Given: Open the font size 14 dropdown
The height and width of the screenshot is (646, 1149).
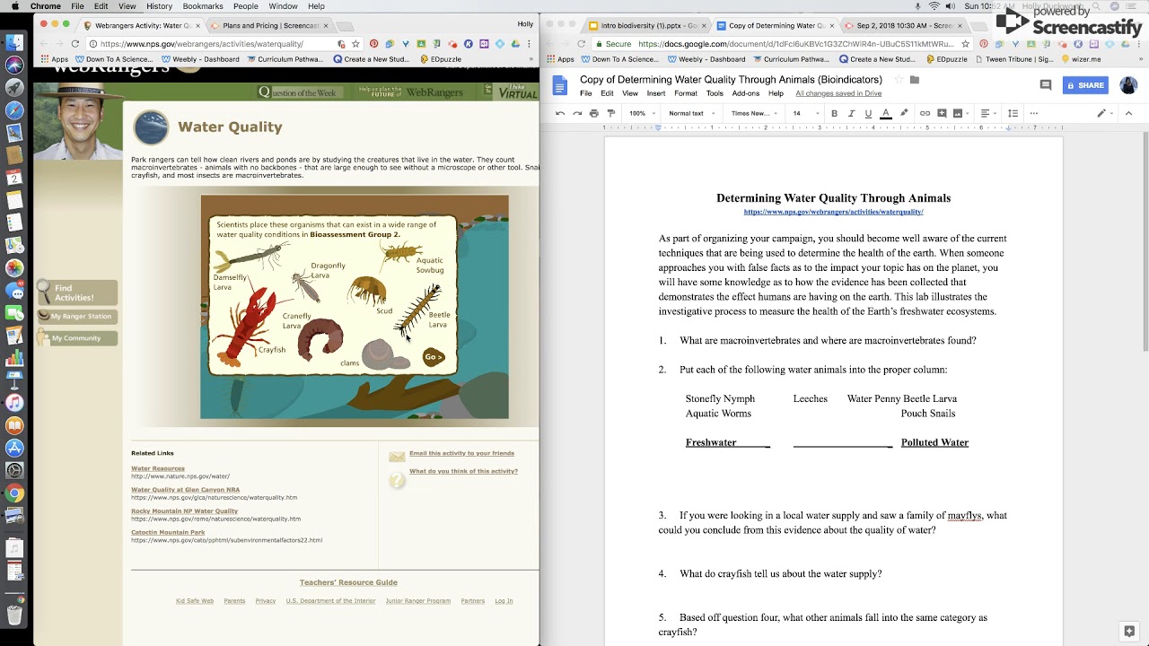Looking at the screenshot, I should coord(805,113).
